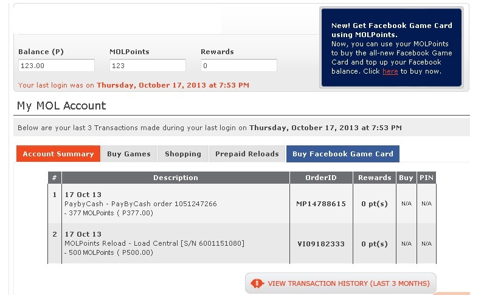Click the Rewards column header in the table
Image resolution: width=498 pixels, height=295 pixels.
tap(375, 178)
